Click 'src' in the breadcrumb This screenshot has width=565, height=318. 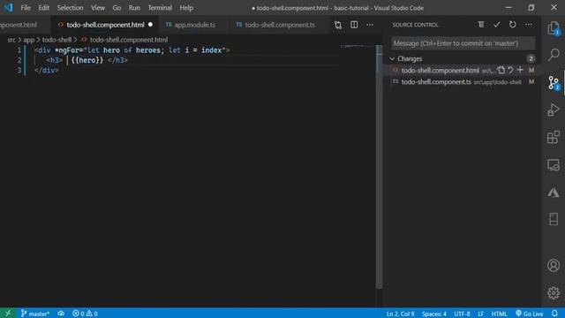tap(11, 40)
